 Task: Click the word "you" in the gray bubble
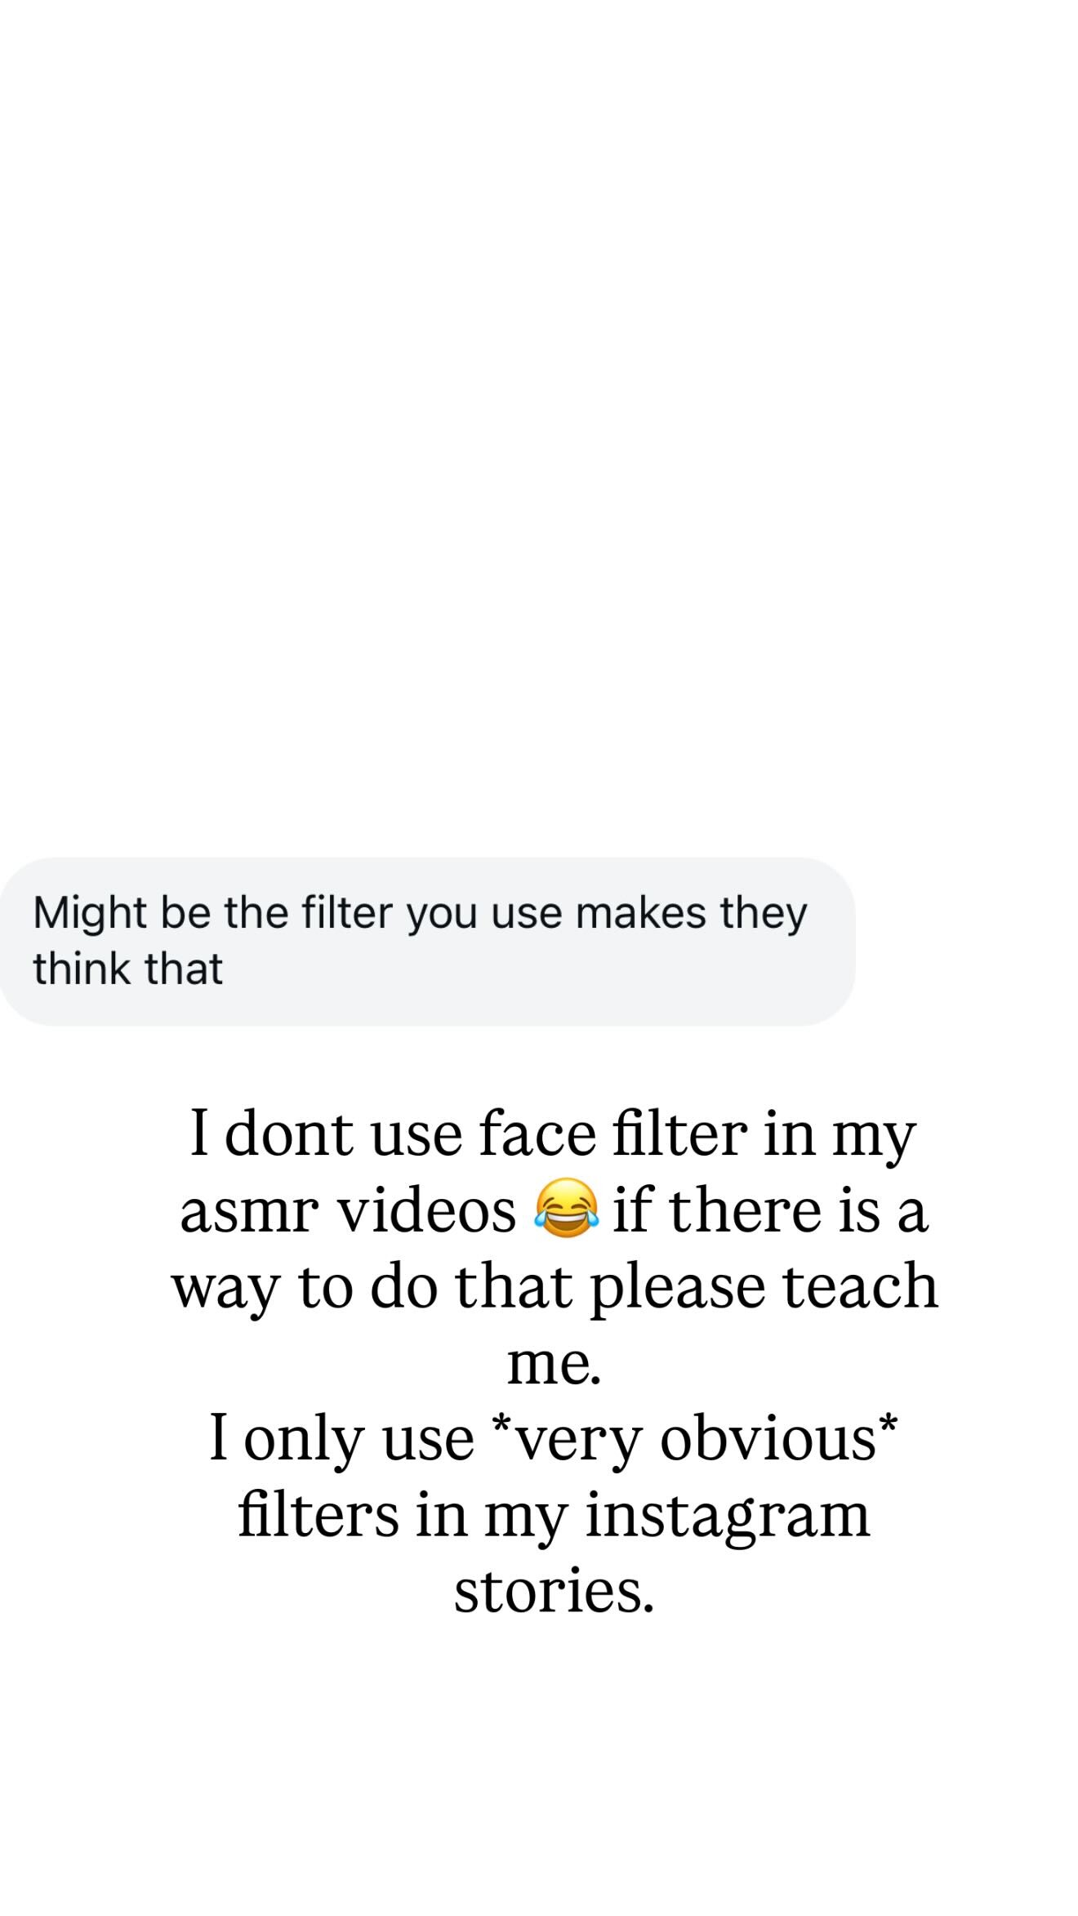point(441,912)
